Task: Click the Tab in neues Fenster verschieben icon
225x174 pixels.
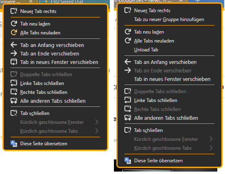Action: tap(14, 62)
